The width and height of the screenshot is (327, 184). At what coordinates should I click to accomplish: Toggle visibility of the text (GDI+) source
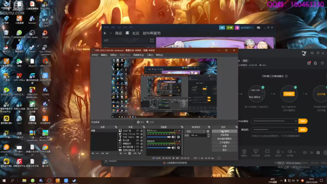[x=137, y=137]
